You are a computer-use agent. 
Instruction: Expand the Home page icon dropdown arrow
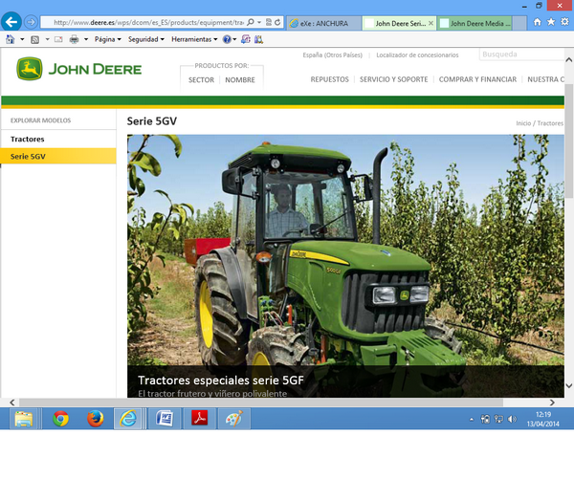[22, 39]
